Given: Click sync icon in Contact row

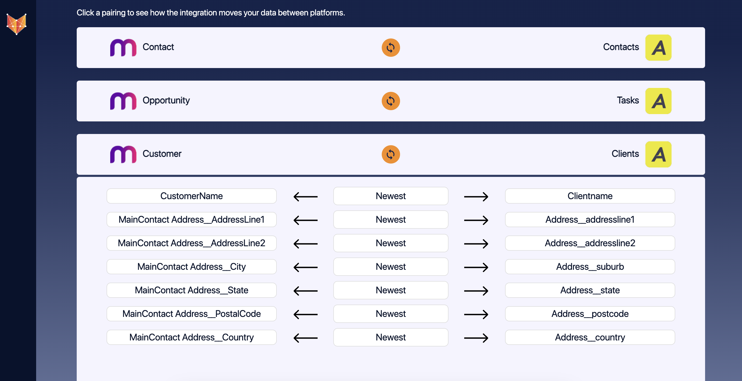Looking at the screenshot, I should coord(391,48).
